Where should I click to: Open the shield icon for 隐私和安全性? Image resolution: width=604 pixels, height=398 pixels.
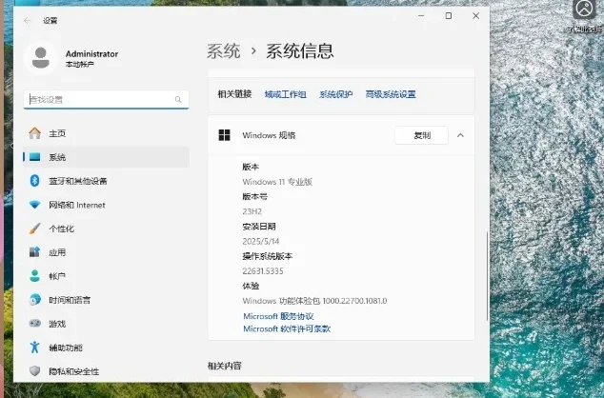[x=34, y=371]
